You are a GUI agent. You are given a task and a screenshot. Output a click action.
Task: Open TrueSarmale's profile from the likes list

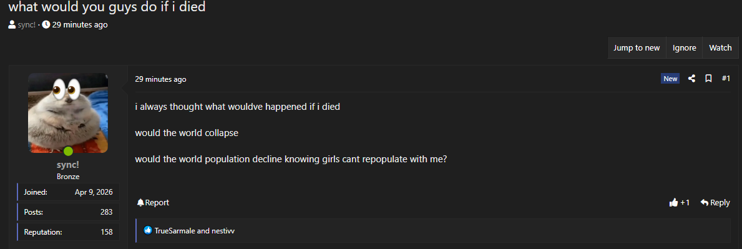(x=175, y=231)
